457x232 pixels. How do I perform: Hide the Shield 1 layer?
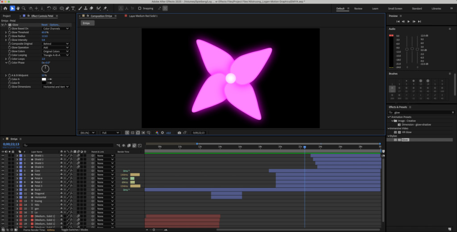pos(3,155)
